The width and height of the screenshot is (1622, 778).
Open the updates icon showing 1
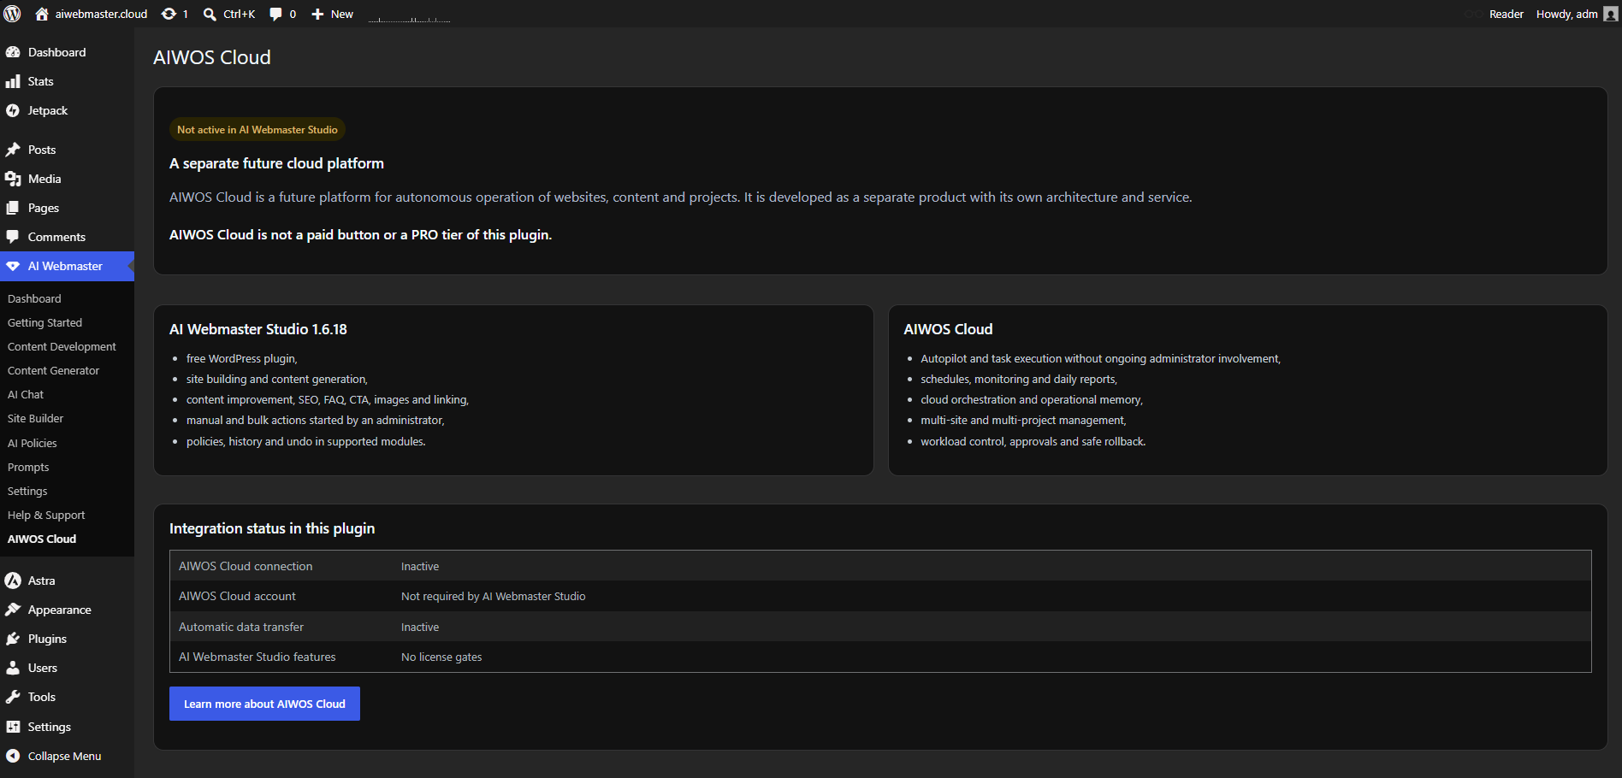coord(169,14)
